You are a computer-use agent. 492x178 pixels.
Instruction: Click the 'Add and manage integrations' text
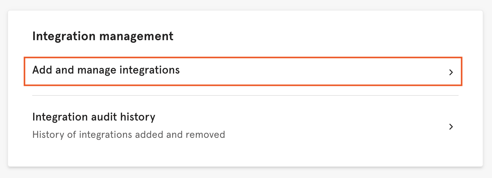106,70
